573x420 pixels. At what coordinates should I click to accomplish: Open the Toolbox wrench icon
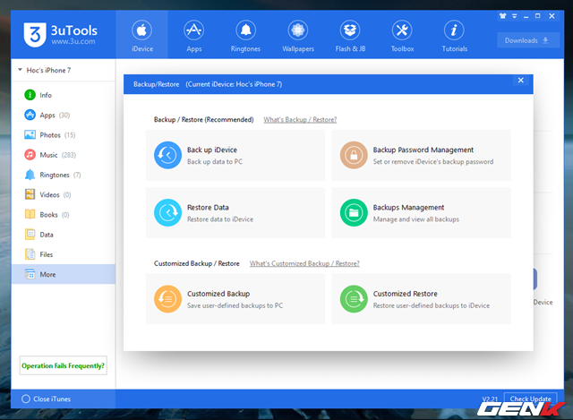[402, 30]
